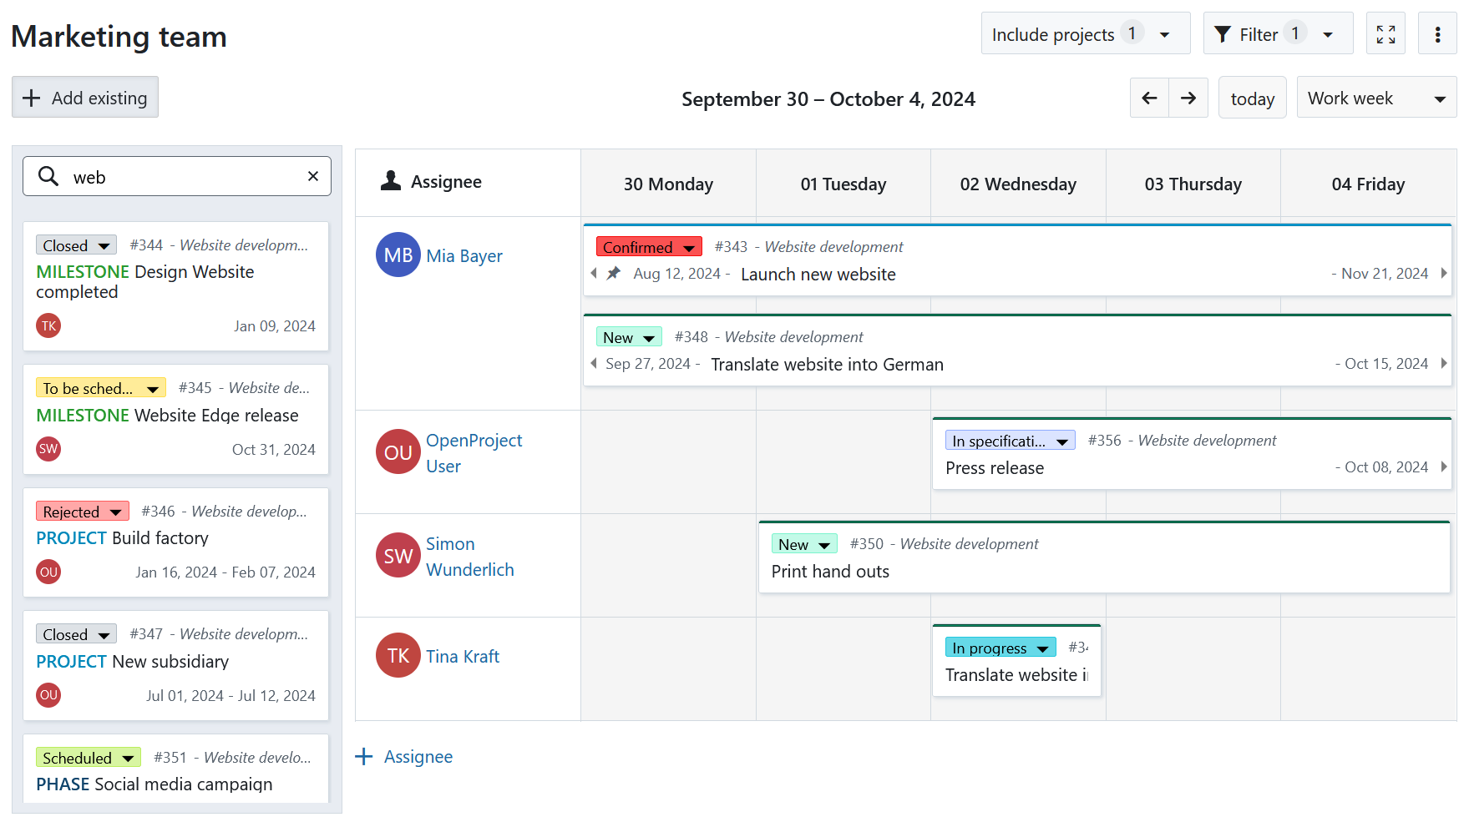Click the next week arrow

click(x=1188, y=98)
